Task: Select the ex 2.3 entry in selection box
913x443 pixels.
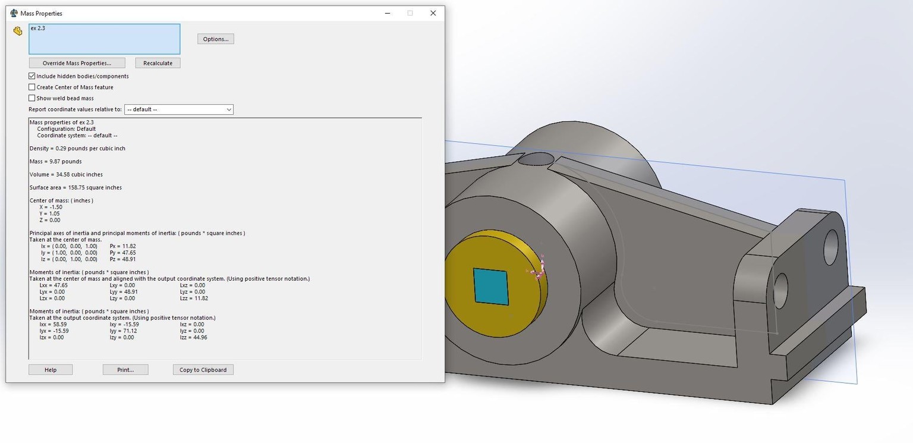Action: point(37,29)
